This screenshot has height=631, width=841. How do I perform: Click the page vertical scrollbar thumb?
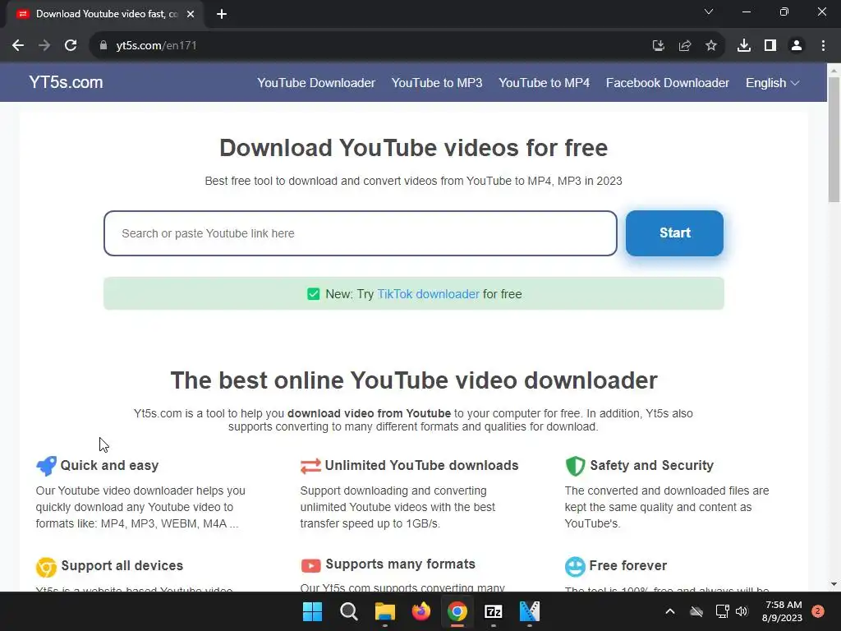click(x=834, y=140)
